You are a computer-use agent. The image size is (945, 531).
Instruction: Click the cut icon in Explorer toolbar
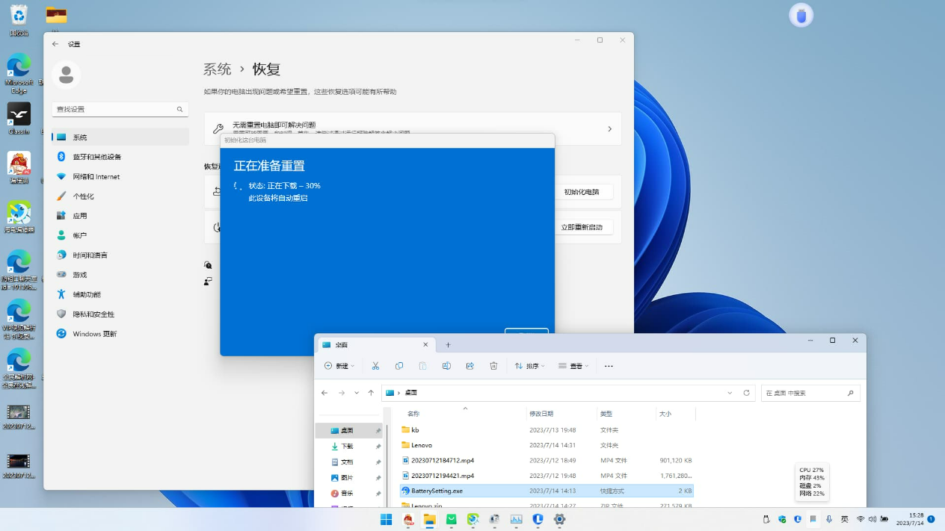(375, 366)
